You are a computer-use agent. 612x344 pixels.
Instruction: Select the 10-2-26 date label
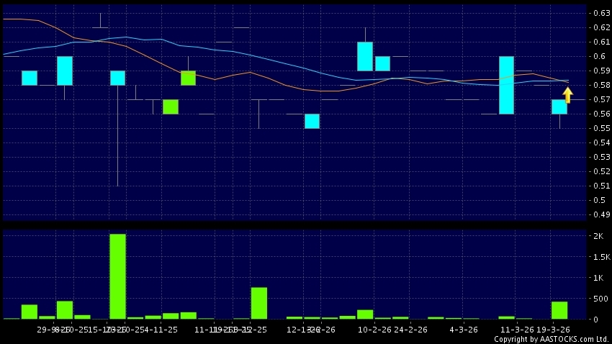374,330
